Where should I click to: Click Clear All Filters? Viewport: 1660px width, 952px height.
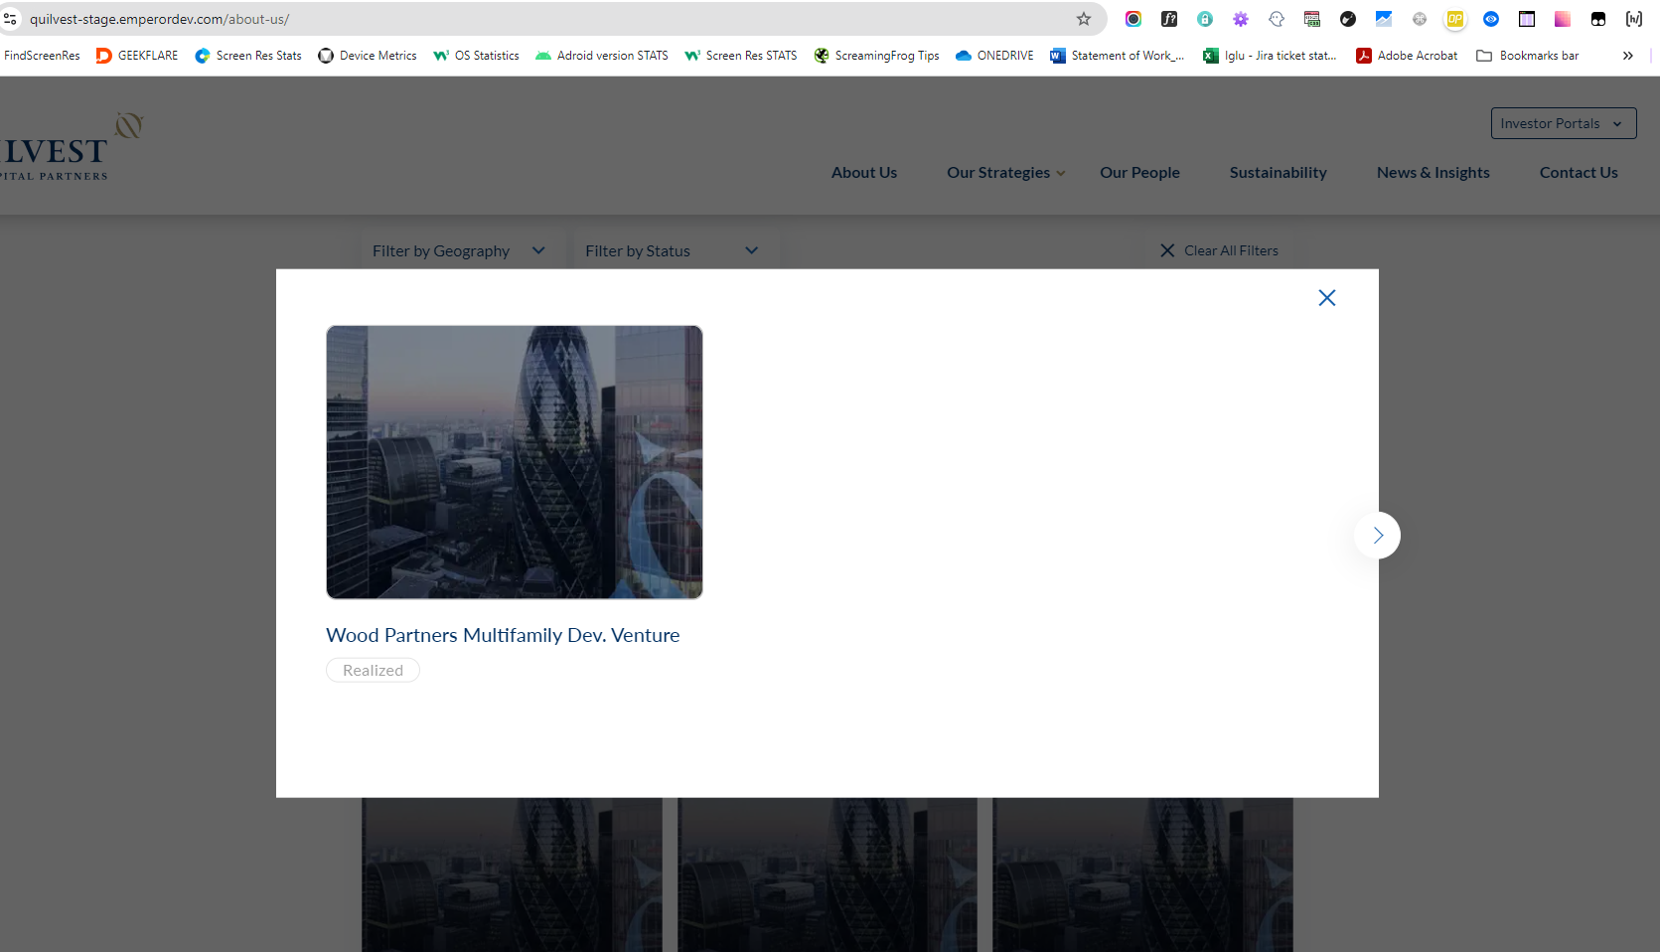coord(1220,251)
